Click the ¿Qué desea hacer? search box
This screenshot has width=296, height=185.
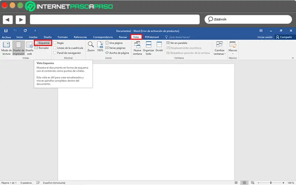coord(178,37)
